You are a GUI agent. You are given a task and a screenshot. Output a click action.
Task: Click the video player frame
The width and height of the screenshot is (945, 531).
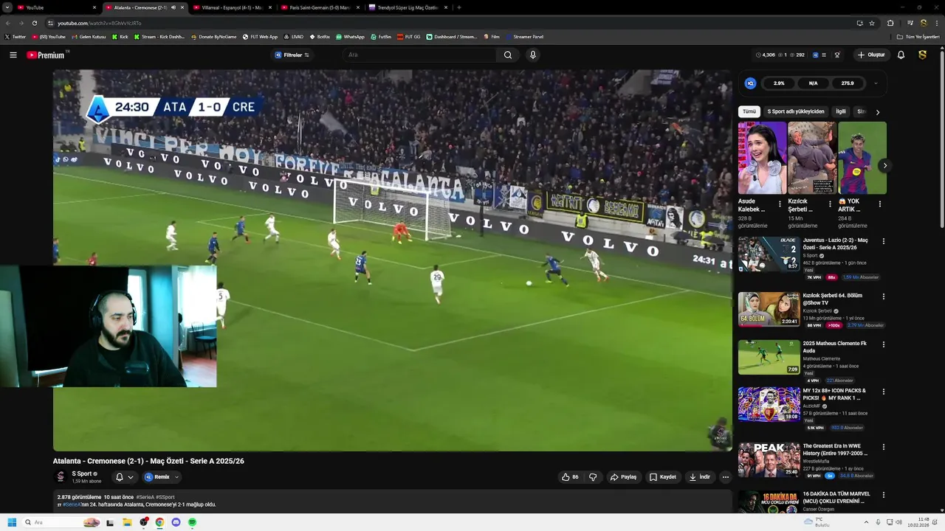tap(392, 260)
